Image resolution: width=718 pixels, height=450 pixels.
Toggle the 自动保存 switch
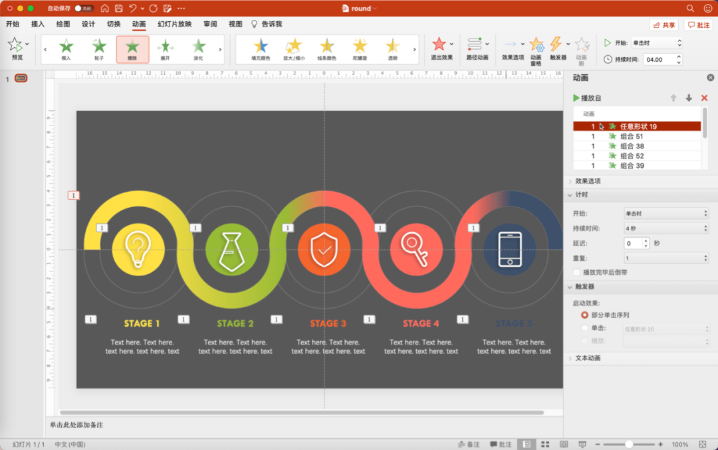(84, 8)
